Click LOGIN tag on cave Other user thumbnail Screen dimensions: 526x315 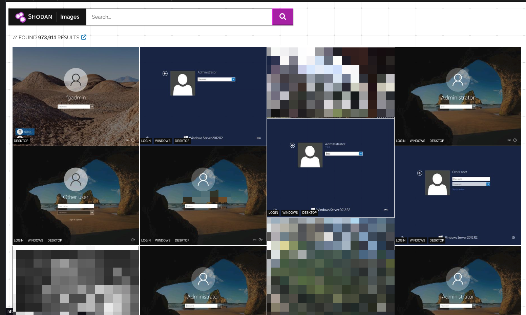(x=19, y=240)
